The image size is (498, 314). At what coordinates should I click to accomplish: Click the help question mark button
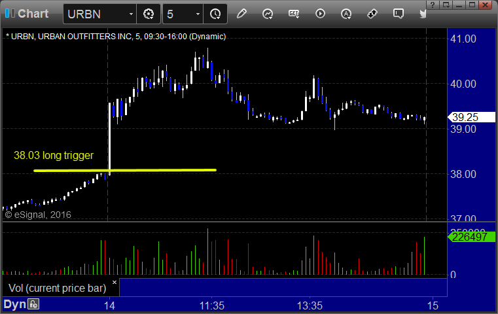point(433,5)
